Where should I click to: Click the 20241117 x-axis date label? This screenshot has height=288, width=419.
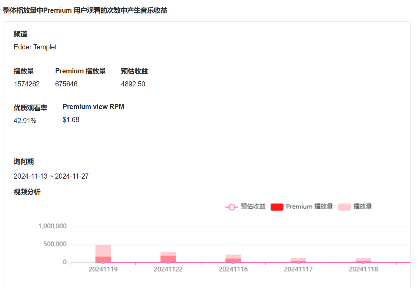pyautogui.click(x=298, y=269)
